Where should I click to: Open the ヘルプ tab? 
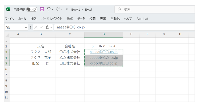pos(128,19)
